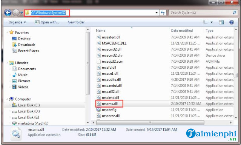The image size is (241, 145).
Task: Select file msaudite.dll
Action: click(111, 80)
